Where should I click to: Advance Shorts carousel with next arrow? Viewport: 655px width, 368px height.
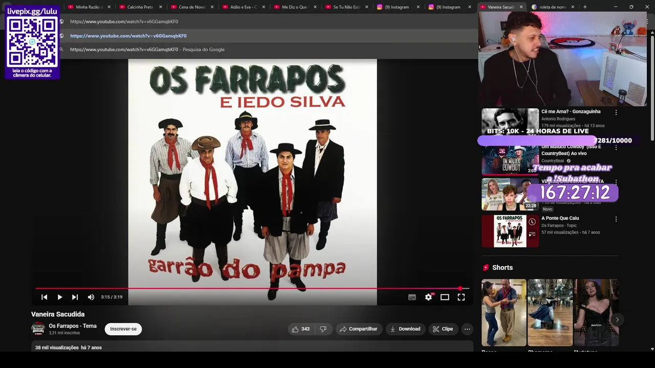click(x=617, y=319)
